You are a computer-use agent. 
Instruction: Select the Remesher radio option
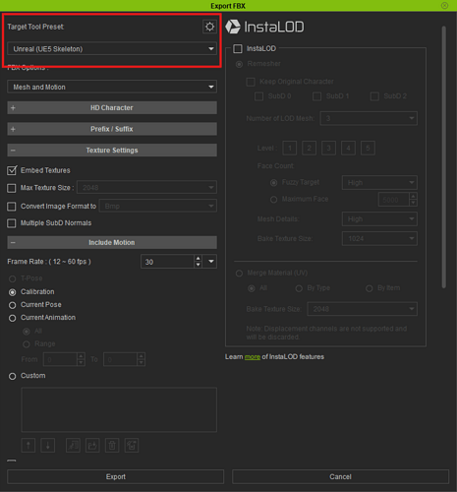[239, 64]
